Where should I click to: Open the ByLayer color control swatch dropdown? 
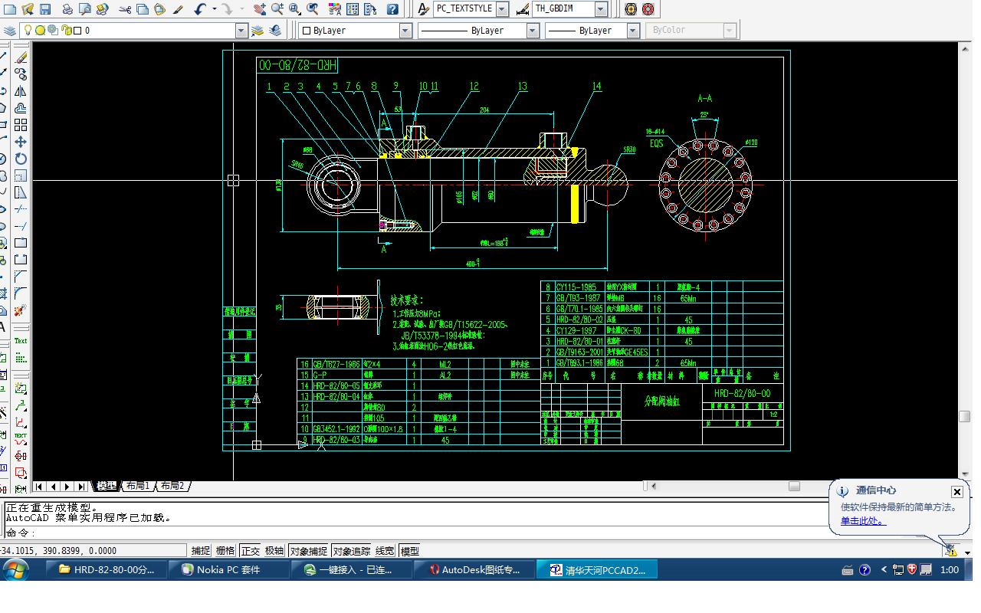pyautogui.click(x=405, y=31)
